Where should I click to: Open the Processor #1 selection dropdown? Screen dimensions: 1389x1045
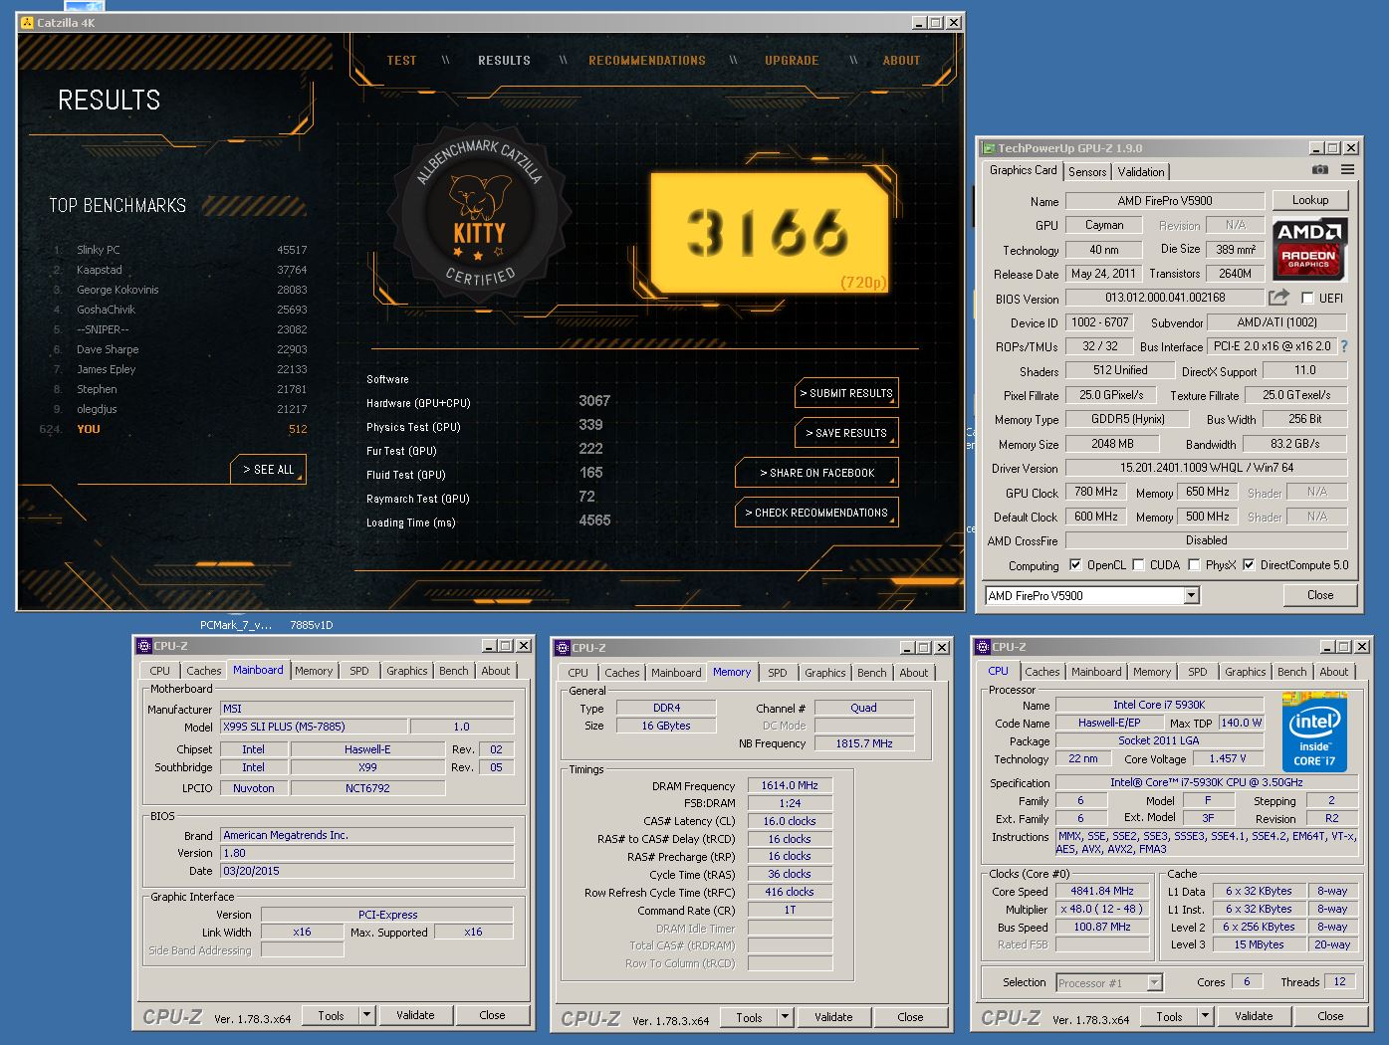1108,982
